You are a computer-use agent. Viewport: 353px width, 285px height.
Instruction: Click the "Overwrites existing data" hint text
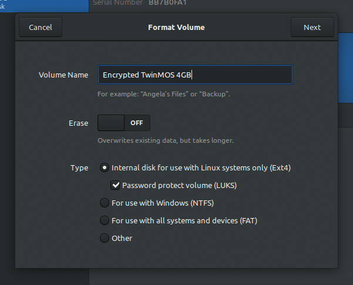tap(165, 140)
